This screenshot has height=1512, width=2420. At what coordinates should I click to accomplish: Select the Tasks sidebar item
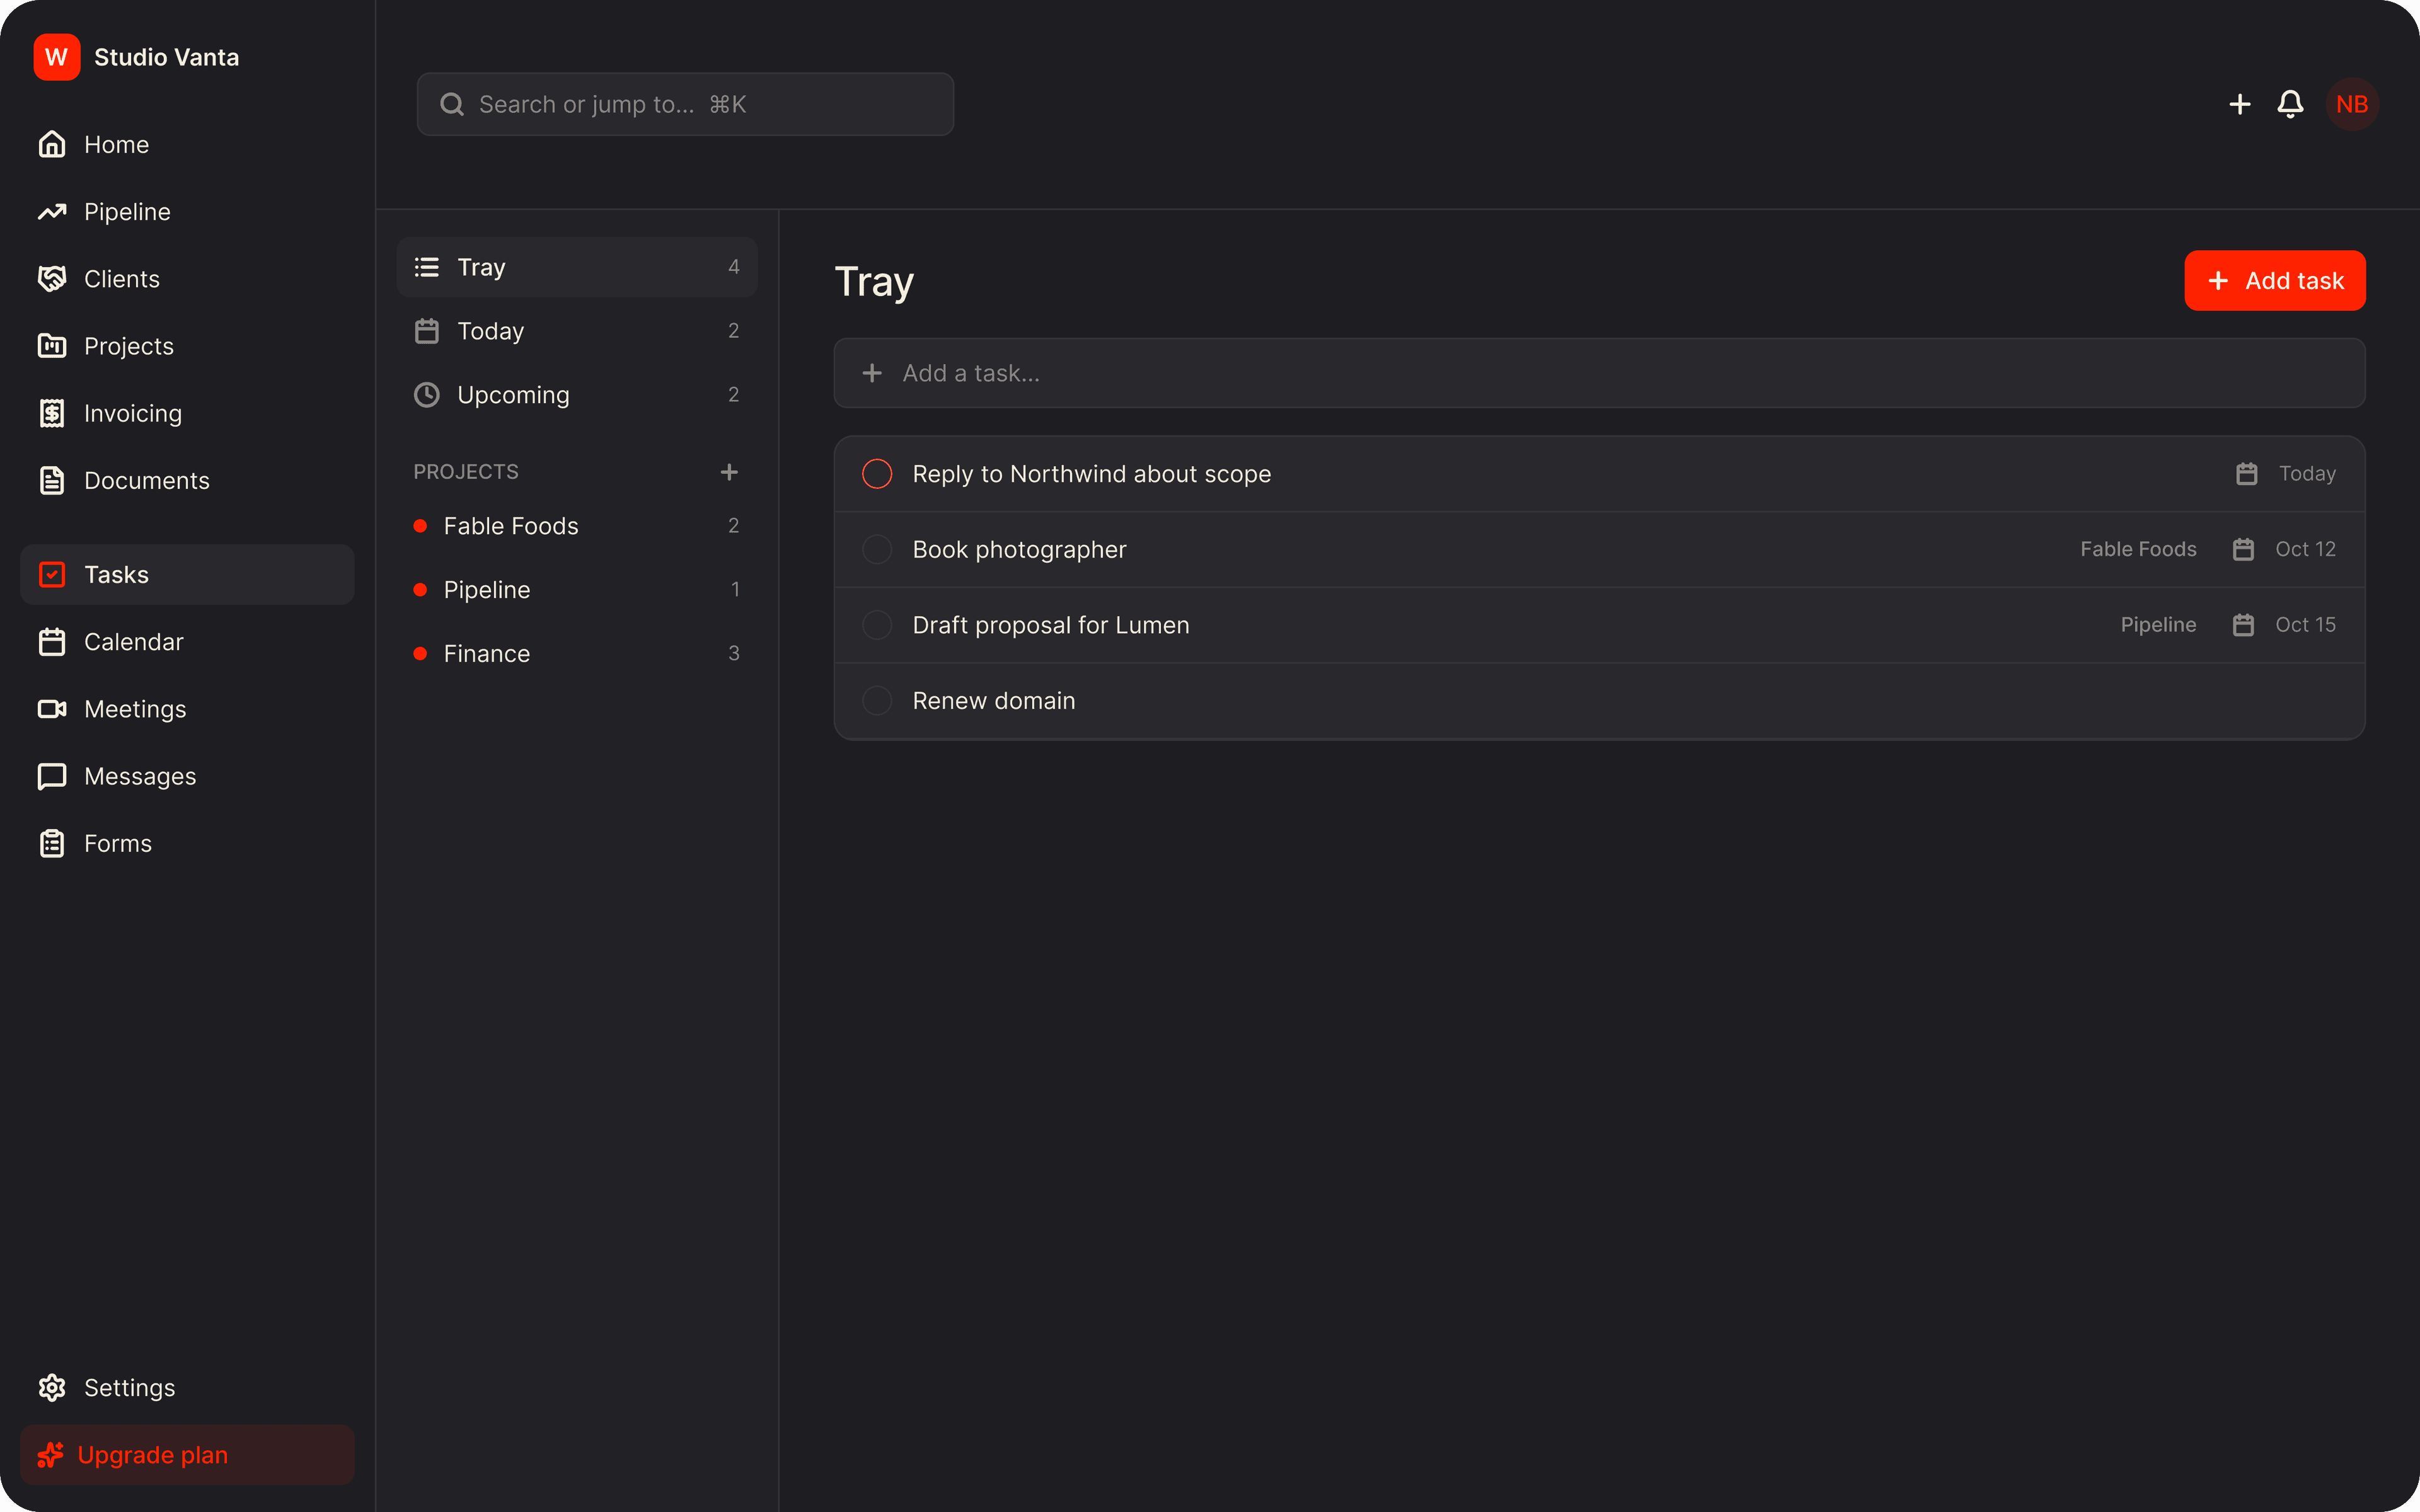click(x=187, y=575)
